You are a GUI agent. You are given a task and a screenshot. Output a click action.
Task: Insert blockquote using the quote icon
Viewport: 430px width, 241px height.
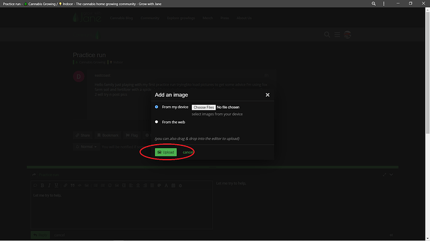tap(72, 185)
